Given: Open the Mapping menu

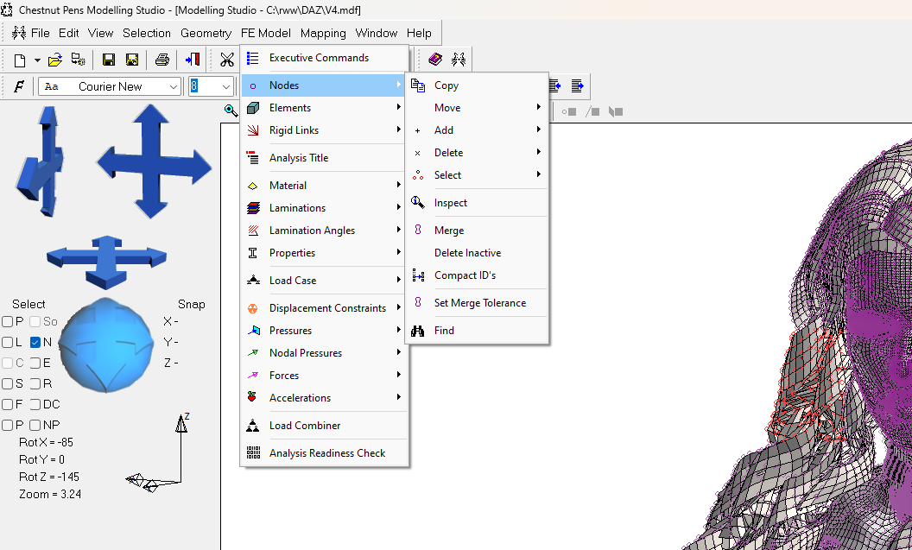Looking at the screenshot, I should (x=323, y=33).
